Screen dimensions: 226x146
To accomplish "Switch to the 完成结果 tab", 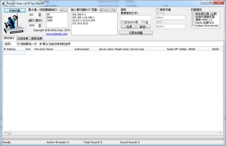I will pos(23,38).
